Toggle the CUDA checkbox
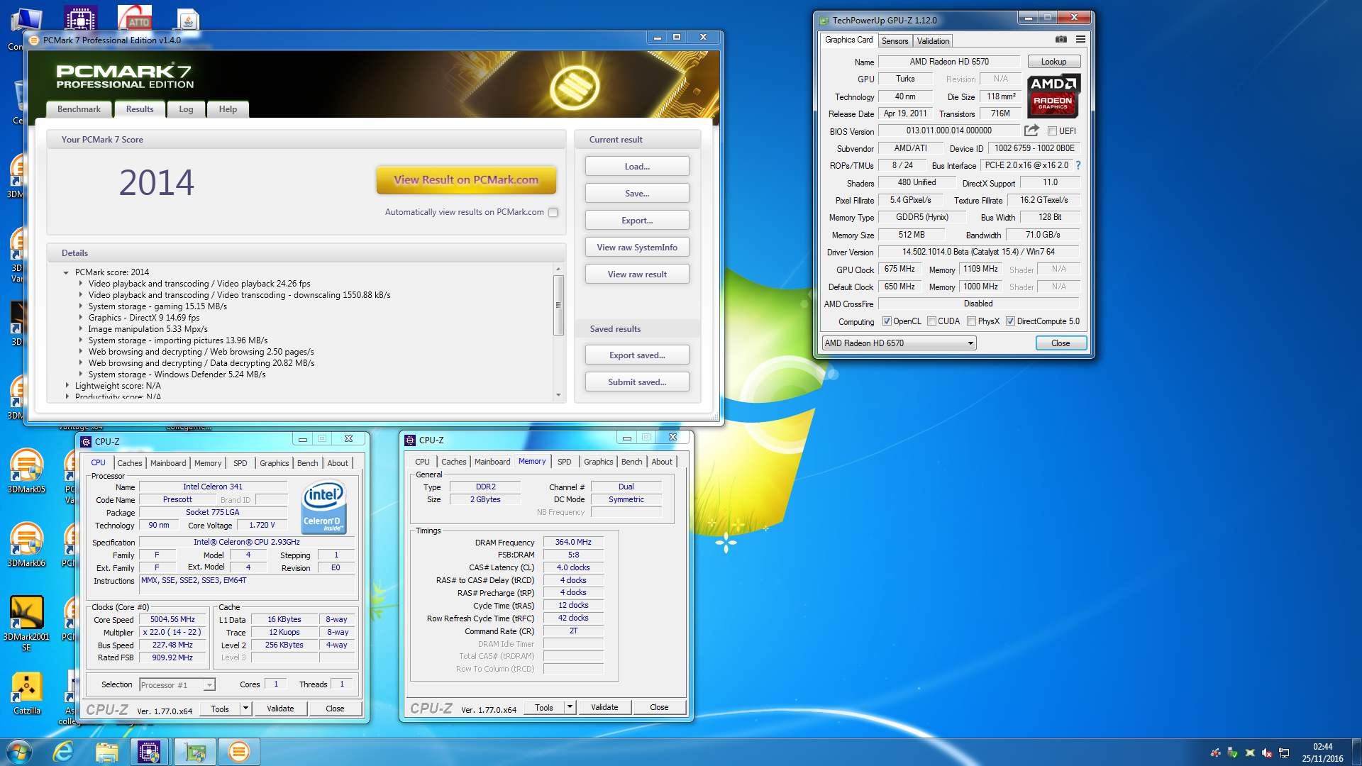 tap(931, 321)
